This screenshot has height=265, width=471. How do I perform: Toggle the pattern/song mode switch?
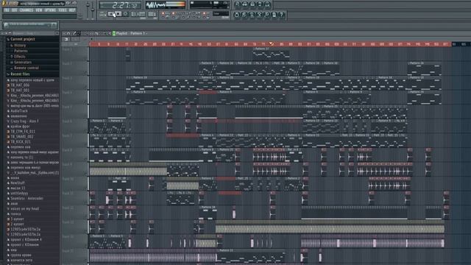click(x=103, y=14)
